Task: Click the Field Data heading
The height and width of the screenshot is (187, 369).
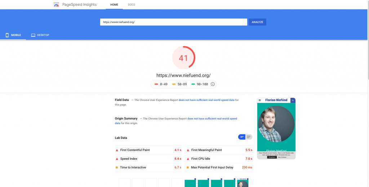Action: click(122, 100)
